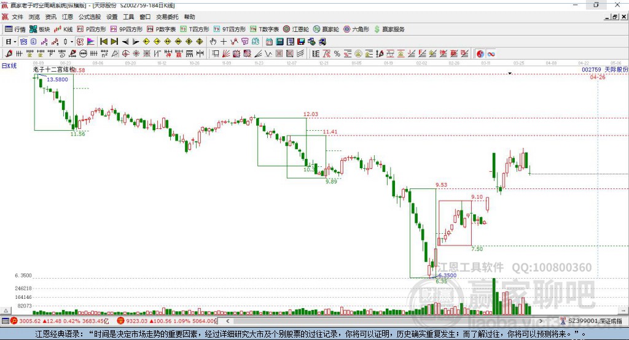Open the 赢家轮 wheel tool
Image resolution: width=629 pixels, height=340 pixels.
click(326, 29)
